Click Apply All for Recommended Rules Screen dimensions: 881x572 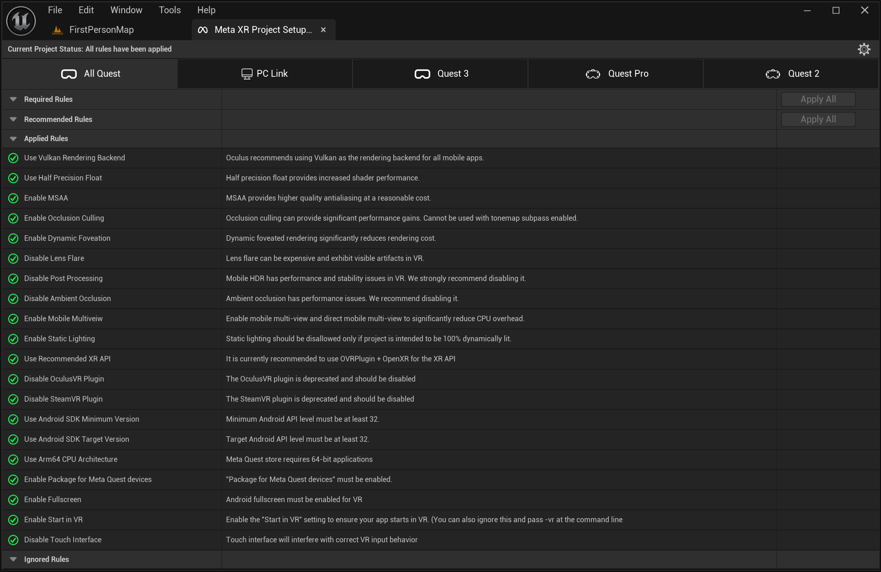818,119
